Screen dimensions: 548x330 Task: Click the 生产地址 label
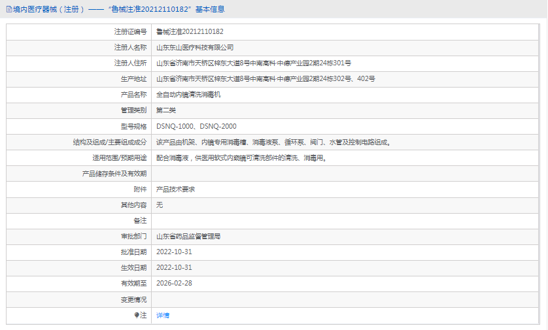coord(134,79)
